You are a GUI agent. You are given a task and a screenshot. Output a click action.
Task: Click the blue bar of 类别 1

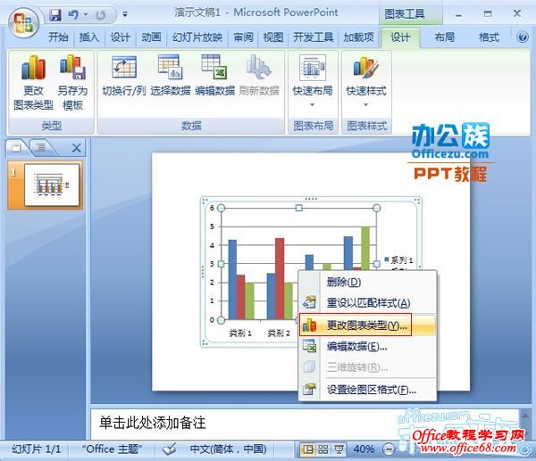point(232,279)
